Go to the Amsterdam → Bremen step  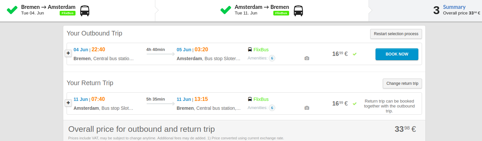point(262,7)
